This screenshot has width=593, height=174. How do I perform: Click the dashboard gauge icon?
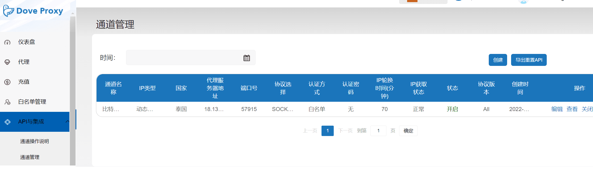7,42
